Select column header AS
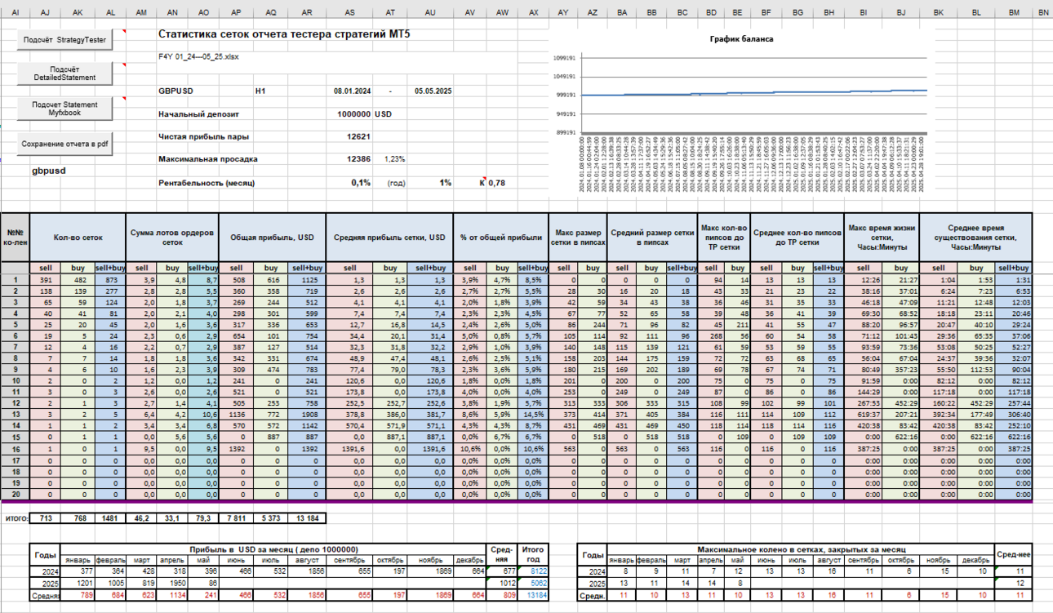This screenshot has height=613, width=1053. point(349,12)
